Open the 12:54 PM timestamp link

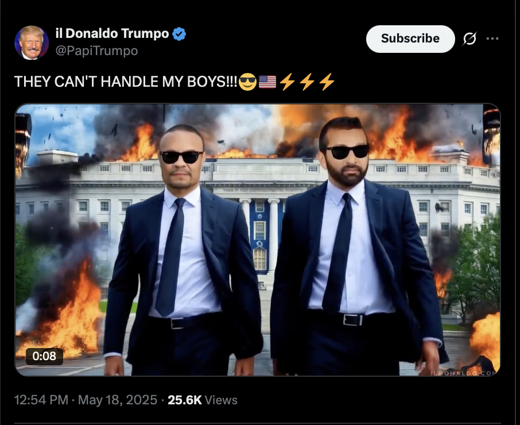tap(41, 400)
